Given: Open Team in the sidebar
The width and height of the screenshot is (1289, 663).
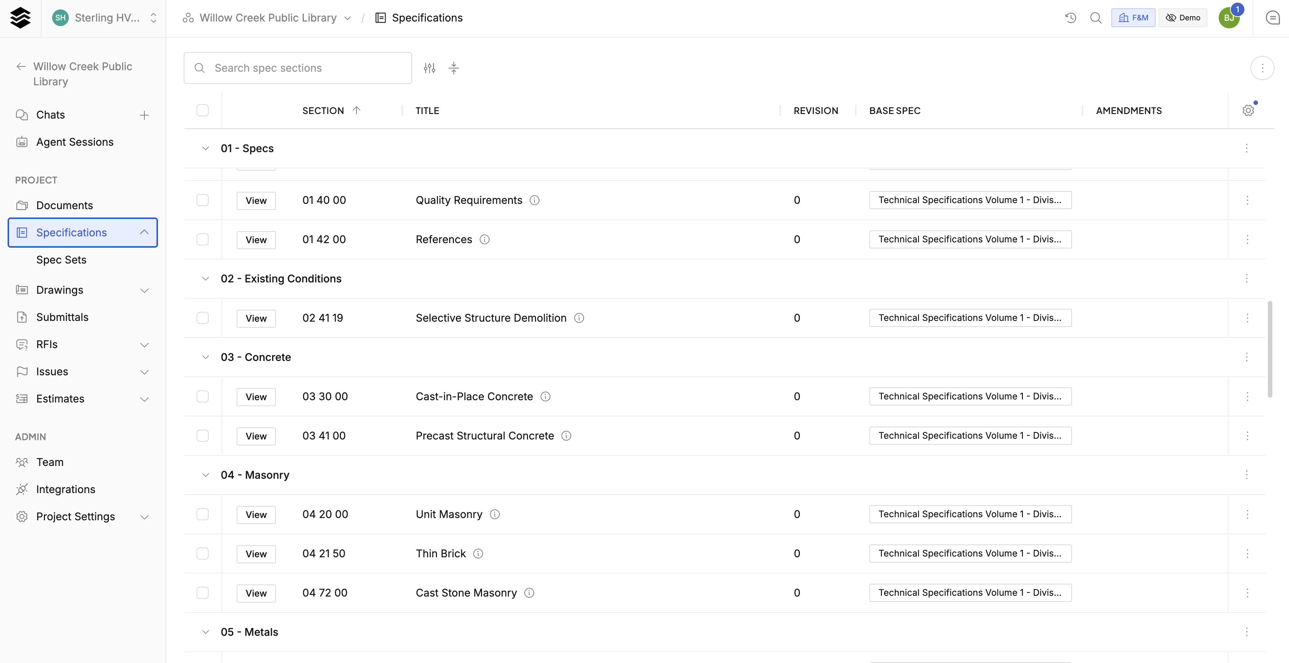Looking at the screenshot, I should point(50,463).
